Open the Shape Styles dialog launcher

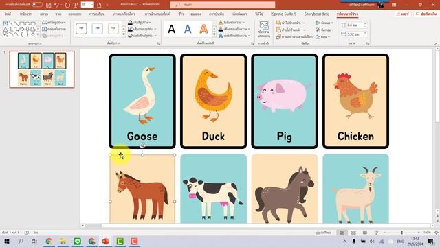coord(159,43)
